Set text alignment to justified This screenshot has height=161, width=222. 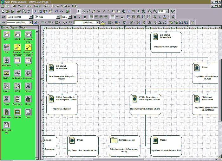[106, 17]
